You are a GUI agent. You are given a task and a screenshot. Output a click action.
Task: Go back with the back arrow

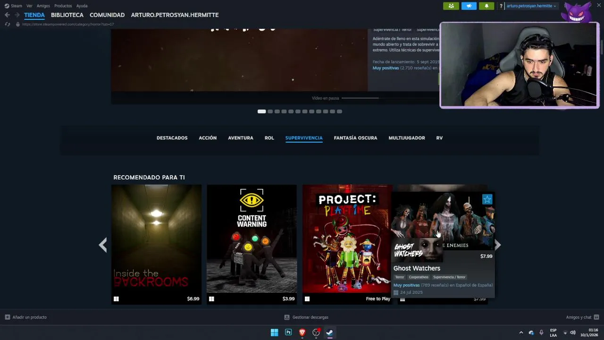click(7, 15)
